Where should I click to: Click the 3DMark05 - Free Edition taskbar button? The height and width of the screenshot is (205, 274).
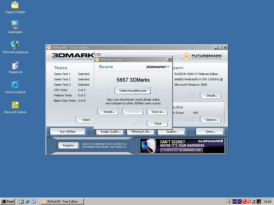[x=62, y=202]
